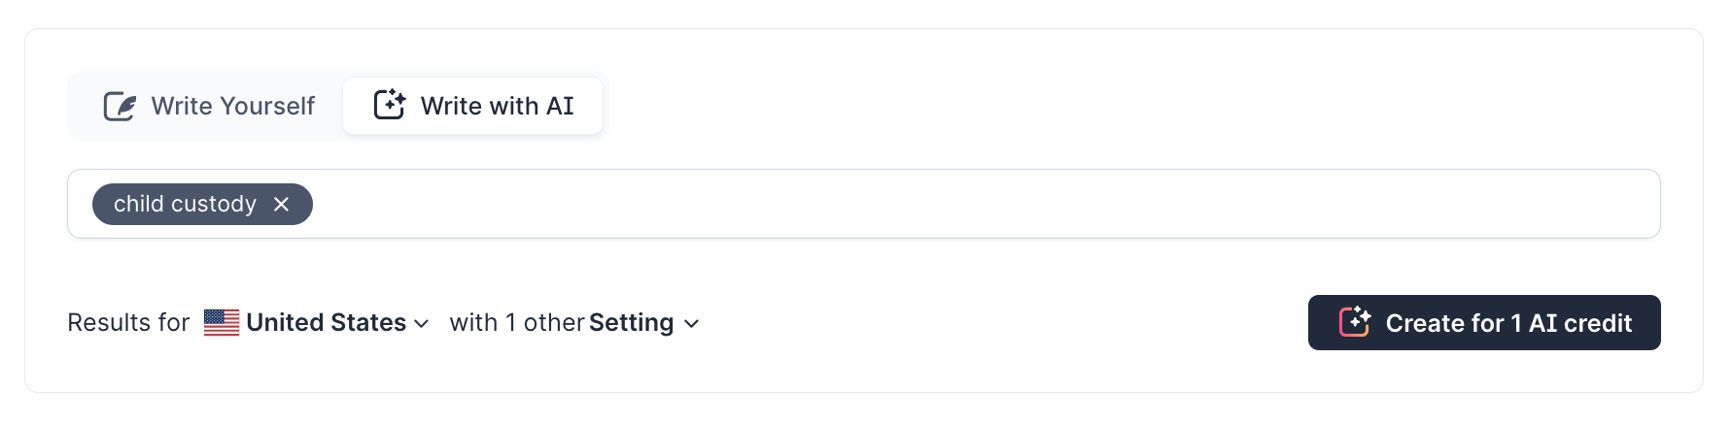The image size is (1732, 423).
Task: Click the 'child custody' pill background
Action: [x=202, y=204]
